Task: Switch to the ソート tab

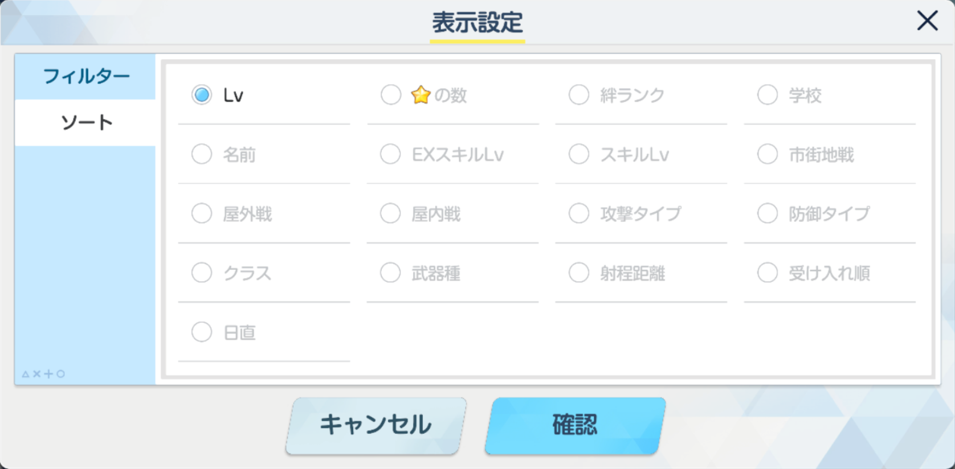Action: click(86, 122)
